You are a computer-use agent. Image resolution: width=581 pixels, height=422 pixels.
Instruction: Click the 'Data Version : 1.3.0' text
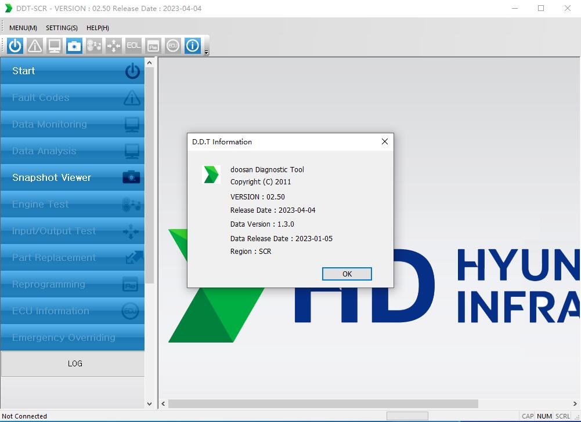point(262,224)
